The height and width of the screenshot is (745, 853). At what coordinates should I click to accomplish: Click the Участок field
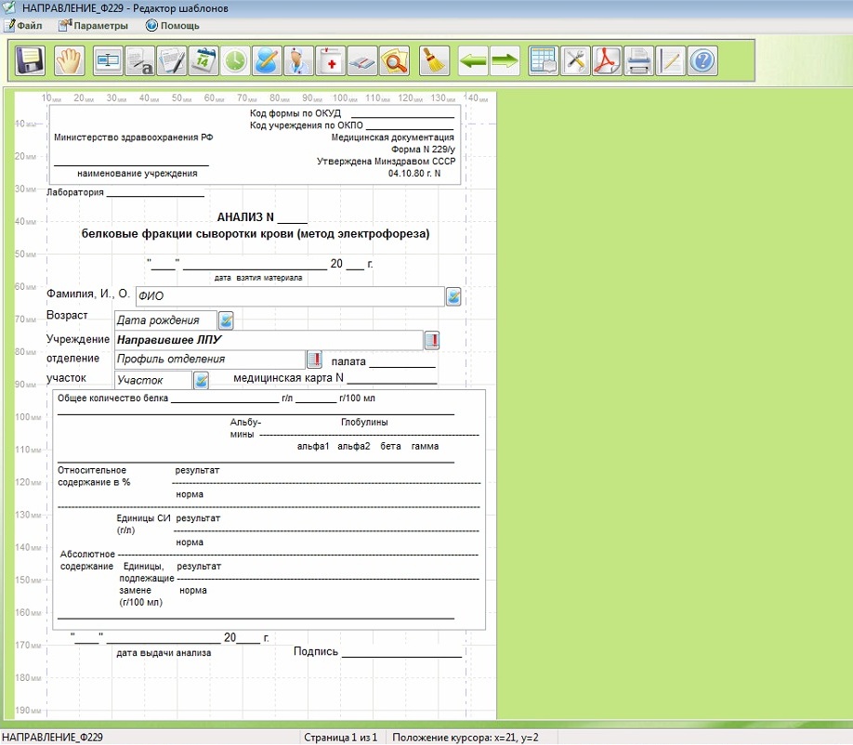(x=153, y=380)
